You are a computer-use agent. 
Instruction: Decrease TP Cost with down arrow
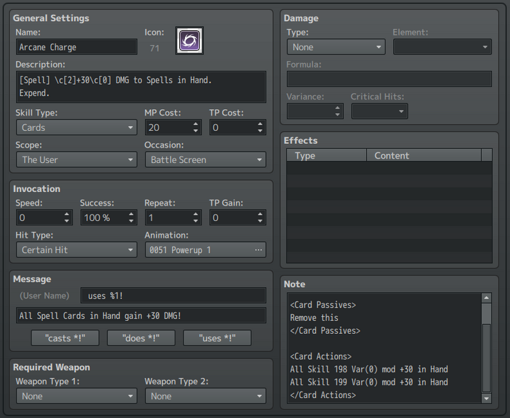[260, 131]
